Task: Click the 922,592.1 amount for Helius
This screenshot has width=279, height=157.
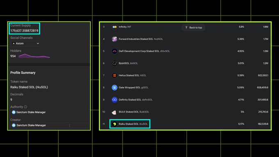Action: [x=263, y=75]
